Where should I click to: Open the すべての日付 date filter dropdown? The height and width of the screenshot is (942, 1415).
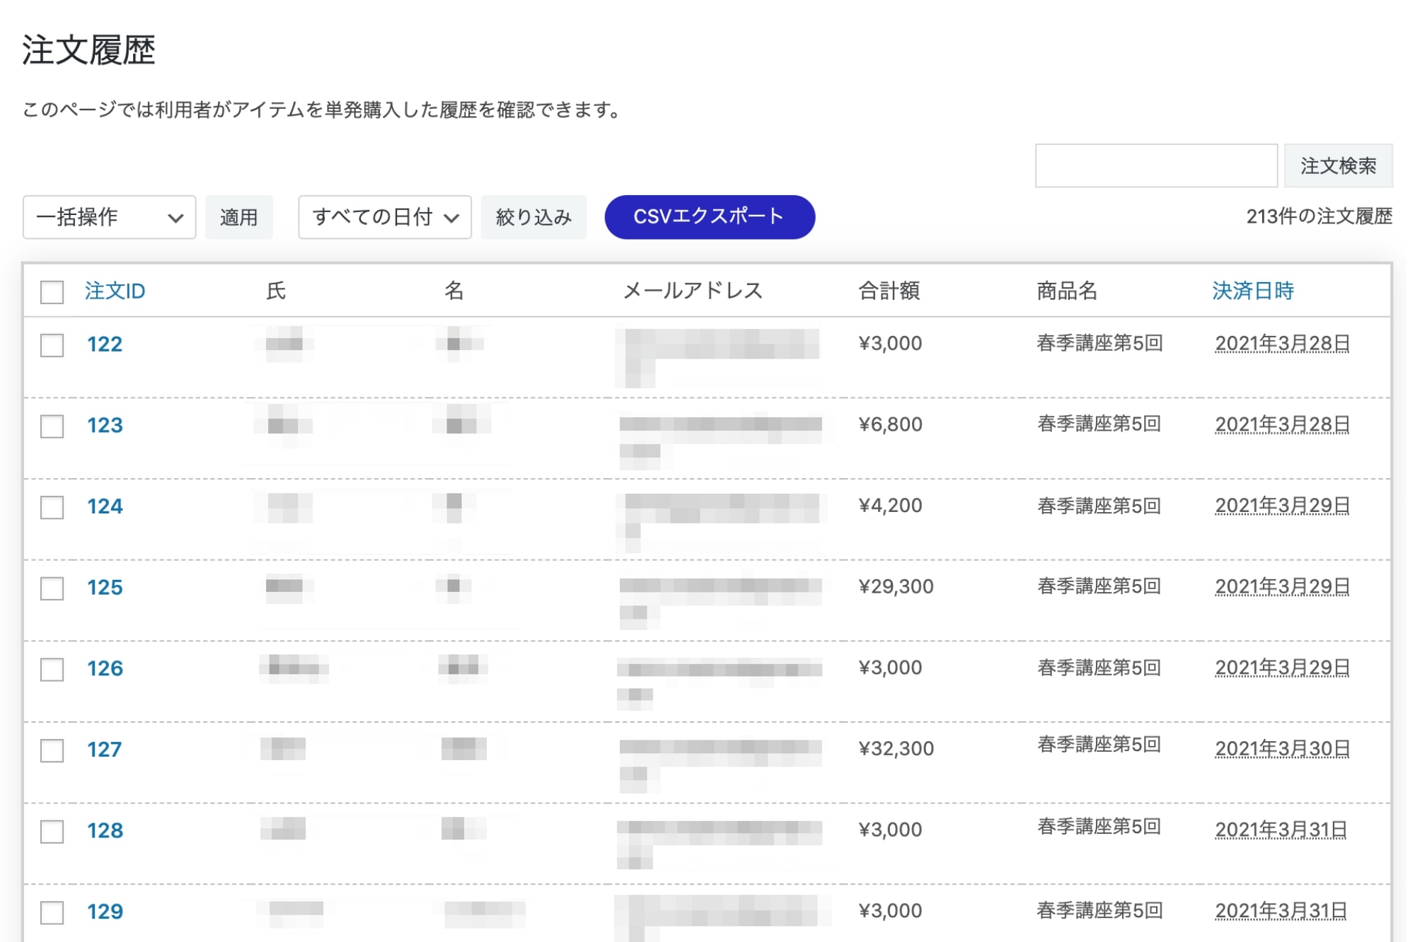coord(383,217)
